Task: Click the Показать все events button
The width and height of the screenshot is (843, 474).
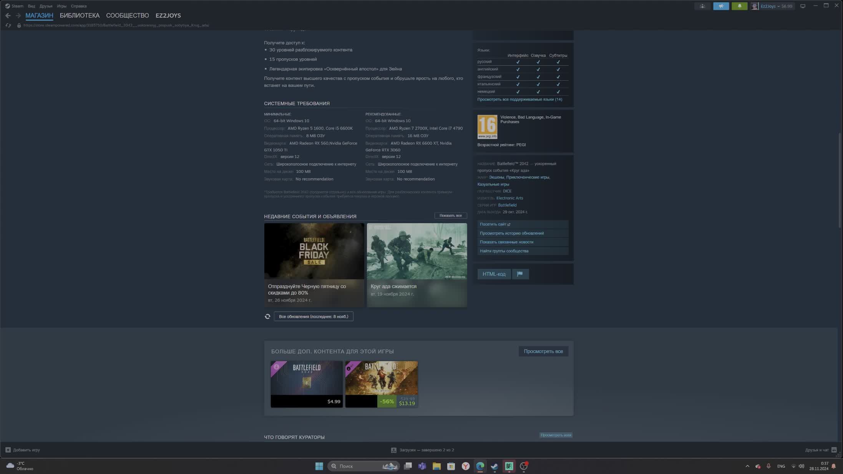Action: (451, 215)
